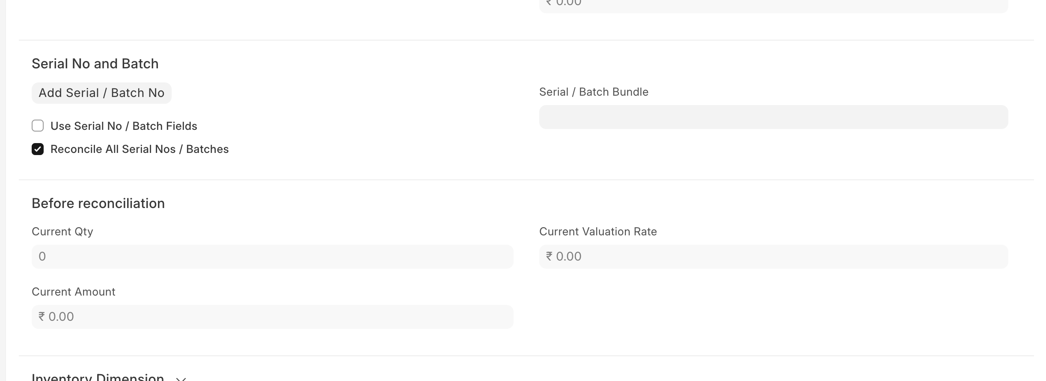Screen dimensions: 1046x381
Task: Click the Serial No and Batch section heading
Action: [95, 64]
